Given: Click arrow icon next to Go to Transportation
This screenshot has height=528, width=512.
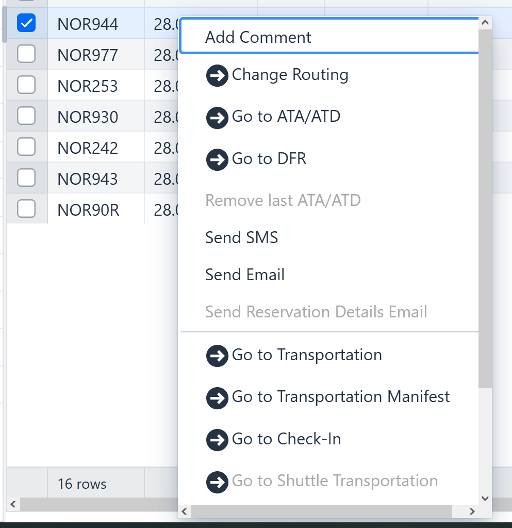Looking at the screenshot, I should pyautogui.click(x=217, y=356).
